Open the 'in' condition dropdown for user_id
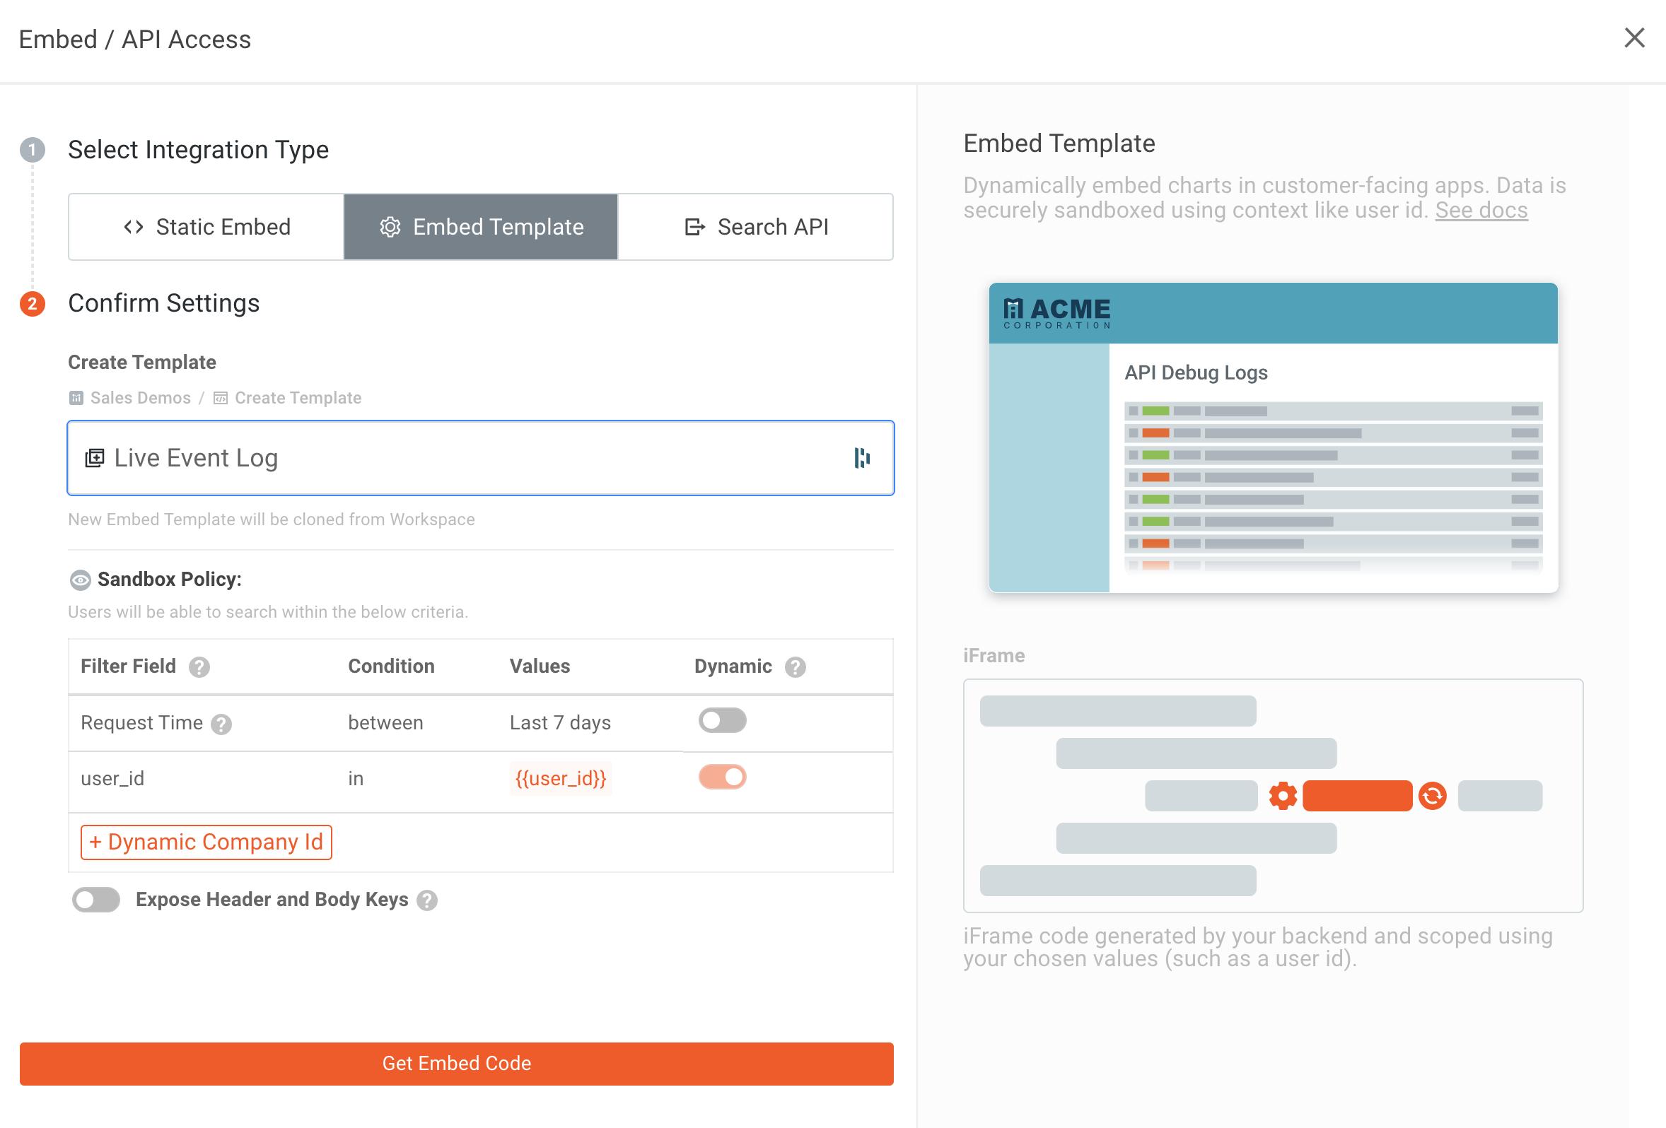Viewport: 1666px width, 1128px height. tap(356, 778)
